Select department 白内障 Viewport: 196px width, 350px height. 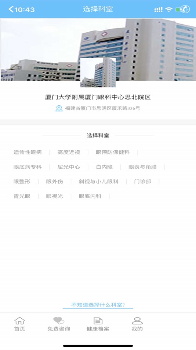point(104,167)
